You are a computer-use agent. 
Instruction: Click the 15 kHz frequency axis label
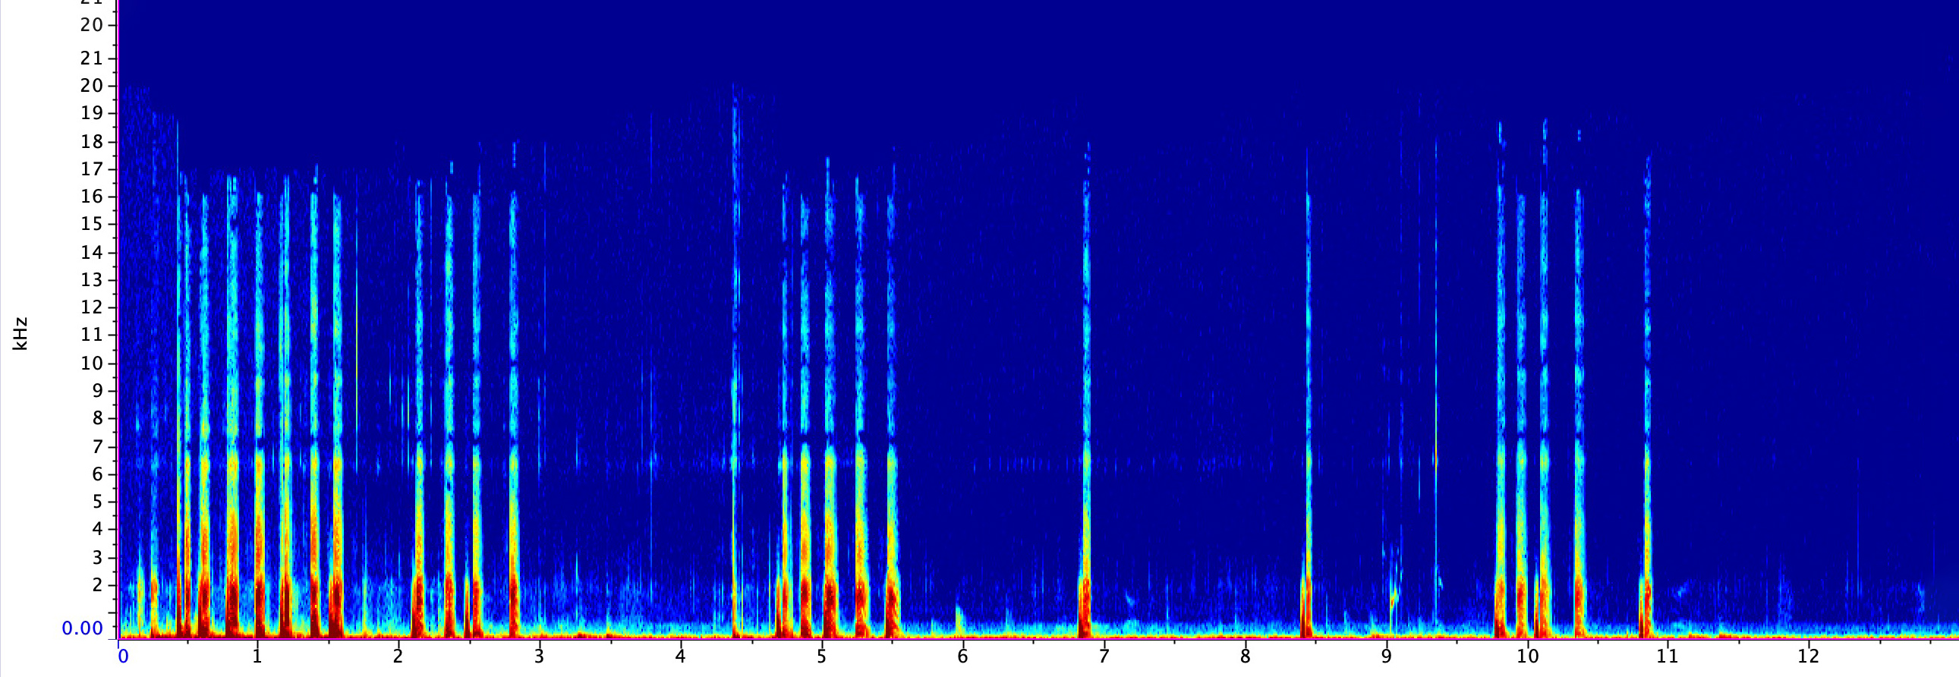(x=91, y=224)
